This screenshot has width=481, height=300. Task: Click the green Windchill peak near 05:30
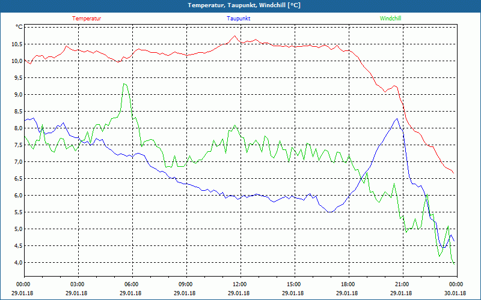(x=124, y=83)
